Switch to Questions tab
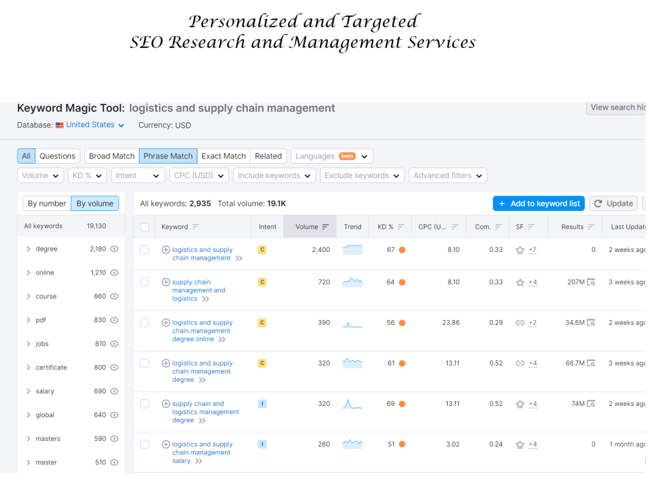 click(58, 156)
